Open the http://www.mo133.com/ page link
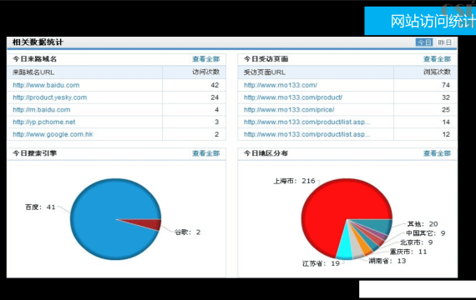 (281, 85)
